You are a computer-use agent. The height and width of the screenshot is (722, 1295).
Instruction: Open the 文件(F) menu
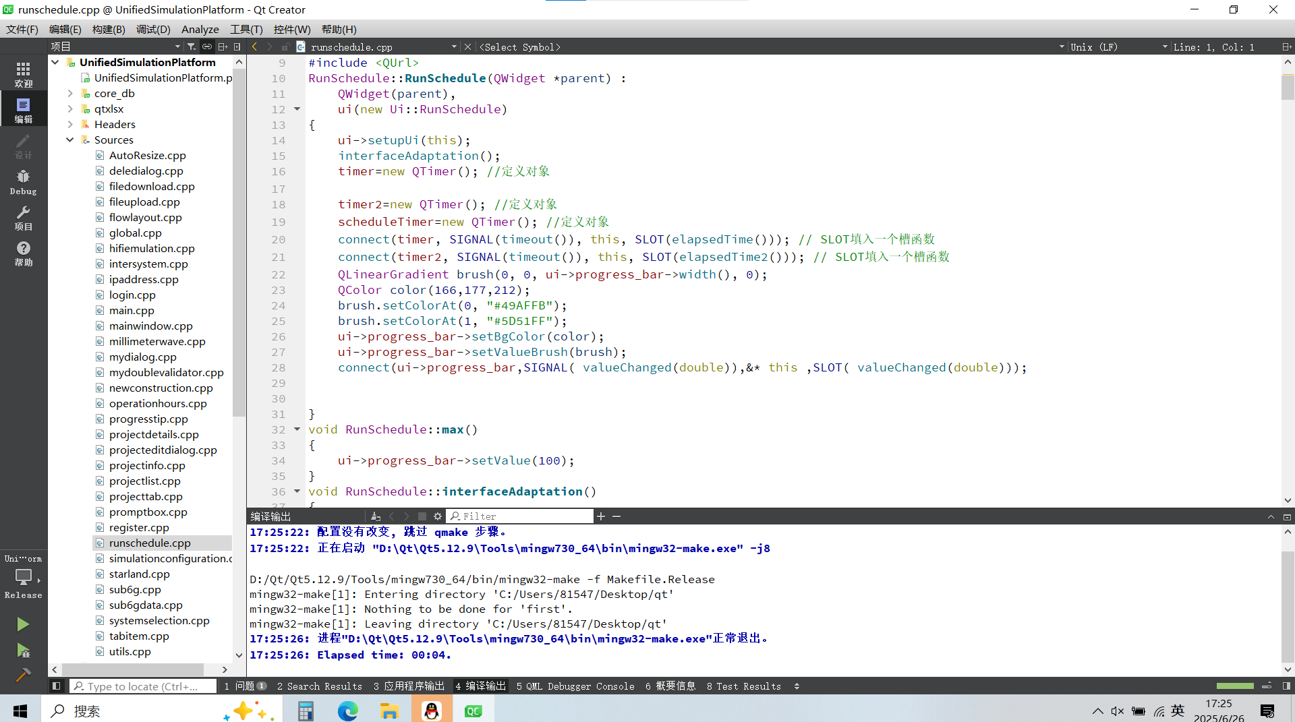pos(22,29)
